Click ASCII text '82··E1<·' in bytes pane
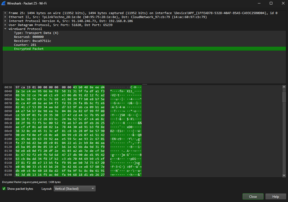288x202 pixels. [x=118, y=131]
